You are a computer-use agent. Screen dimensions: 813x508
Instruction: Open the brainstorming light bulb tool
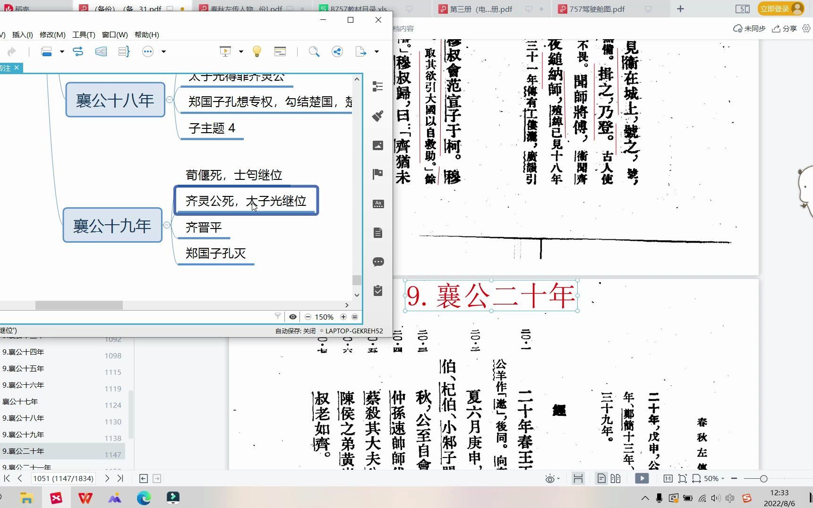point(257,51)
